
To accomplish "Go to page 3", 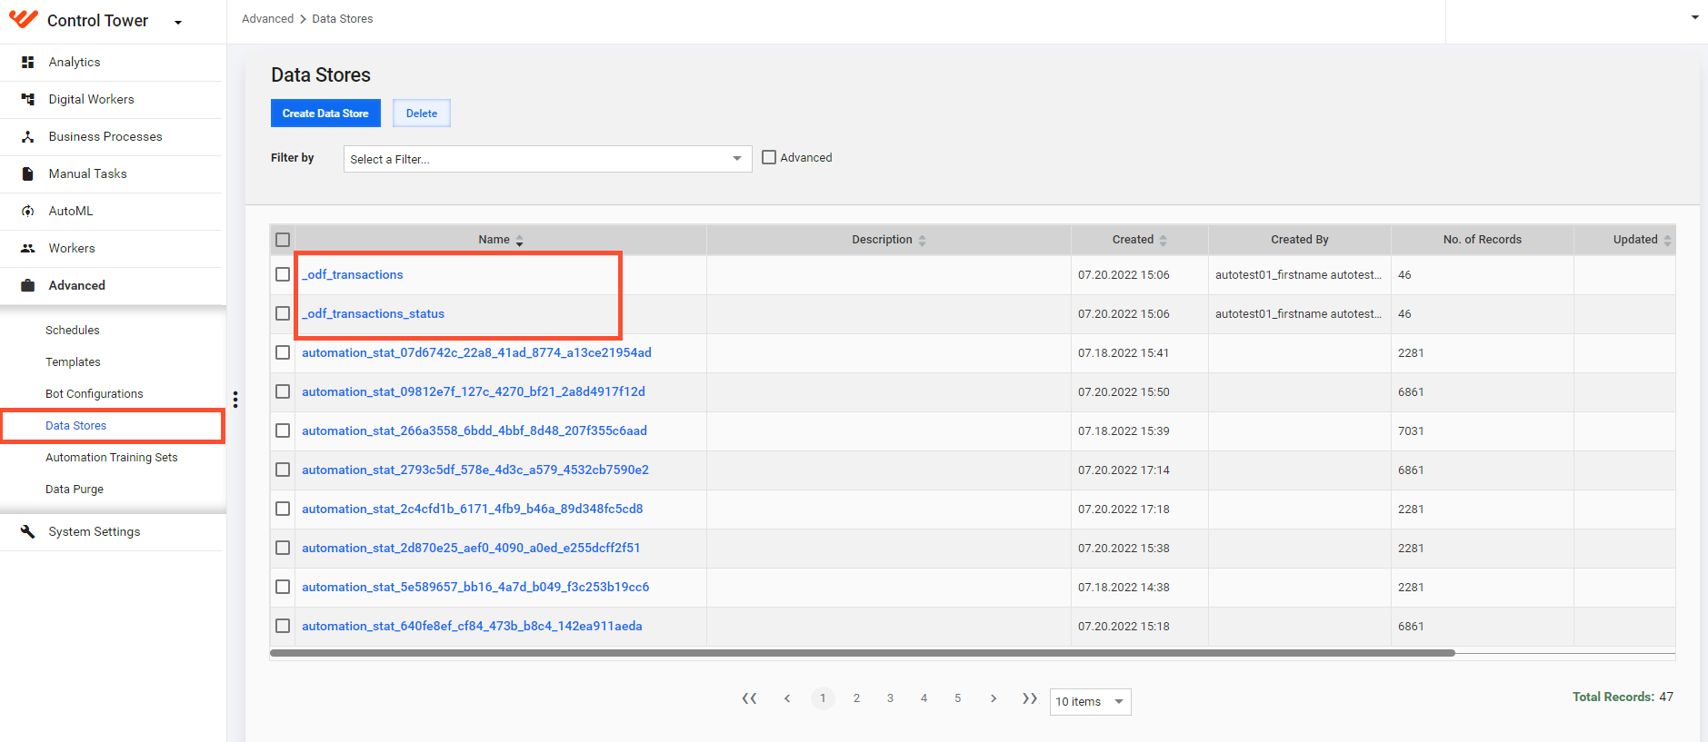I will point(890,698).
